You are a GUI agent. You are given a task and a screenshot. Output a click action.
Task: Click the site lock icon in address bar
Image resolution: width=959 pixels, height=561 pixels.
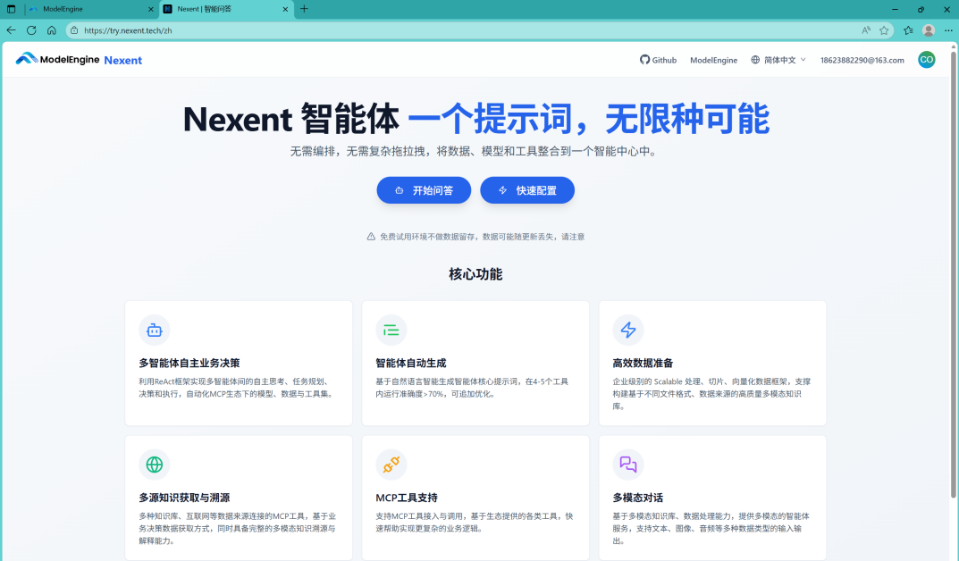[74, 30]
